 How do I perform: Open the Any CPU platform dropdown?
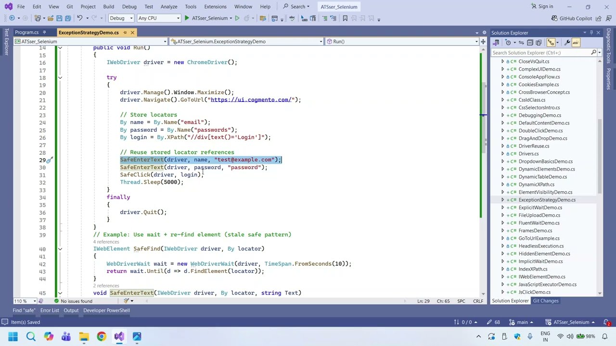[x=158, y=18]
